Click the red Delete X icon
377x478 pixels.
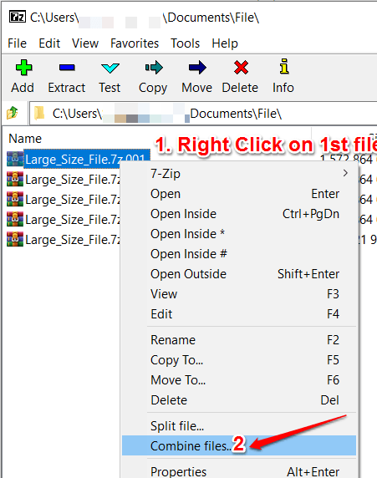241,68
